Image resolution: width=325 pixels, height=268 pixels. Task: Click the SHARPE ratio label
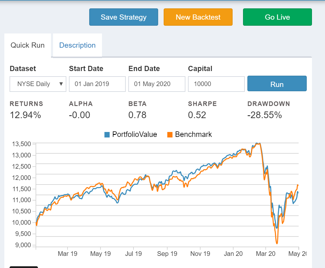(x=202, y=104)
